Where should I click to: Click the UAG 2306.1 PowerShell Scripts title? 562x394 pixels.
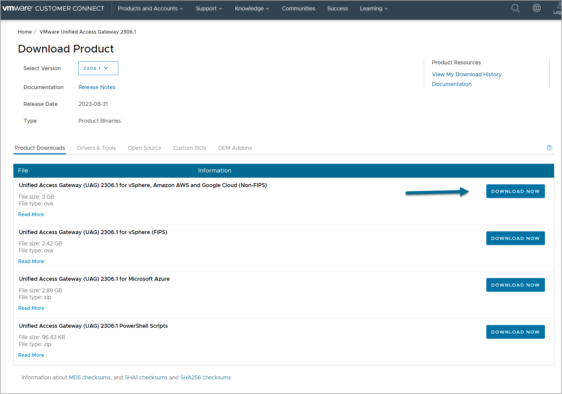(x=93, y=326)
